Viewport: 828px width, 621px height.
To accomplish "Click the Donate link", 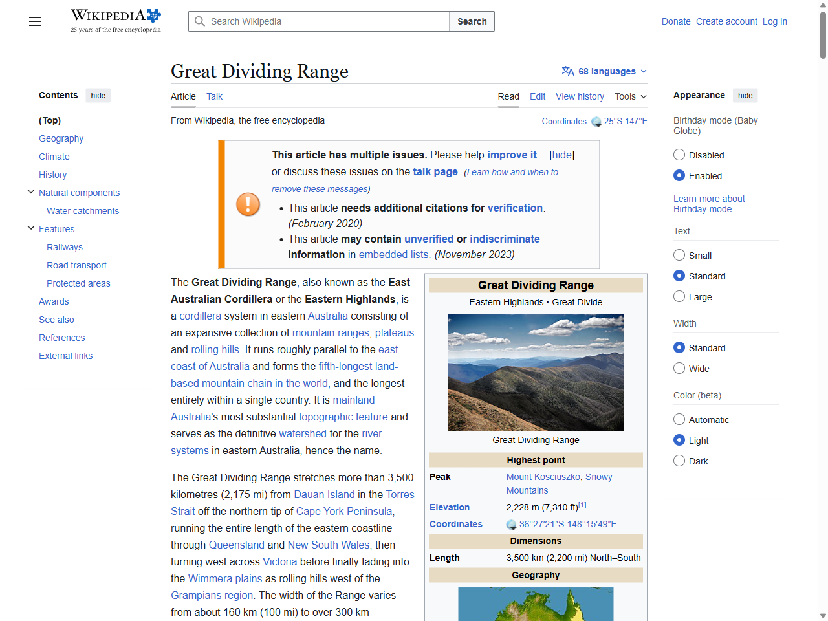I will click(676, 21).
